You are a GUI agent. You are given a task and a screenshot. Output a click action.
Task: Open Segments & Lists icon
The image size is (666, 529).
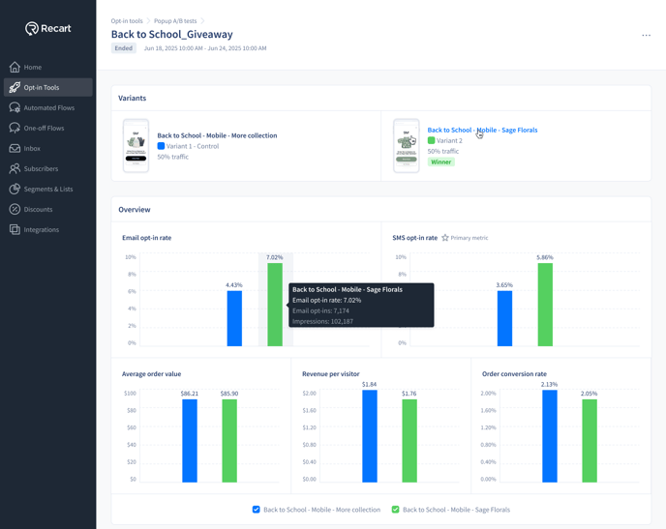tap(15, 189)
